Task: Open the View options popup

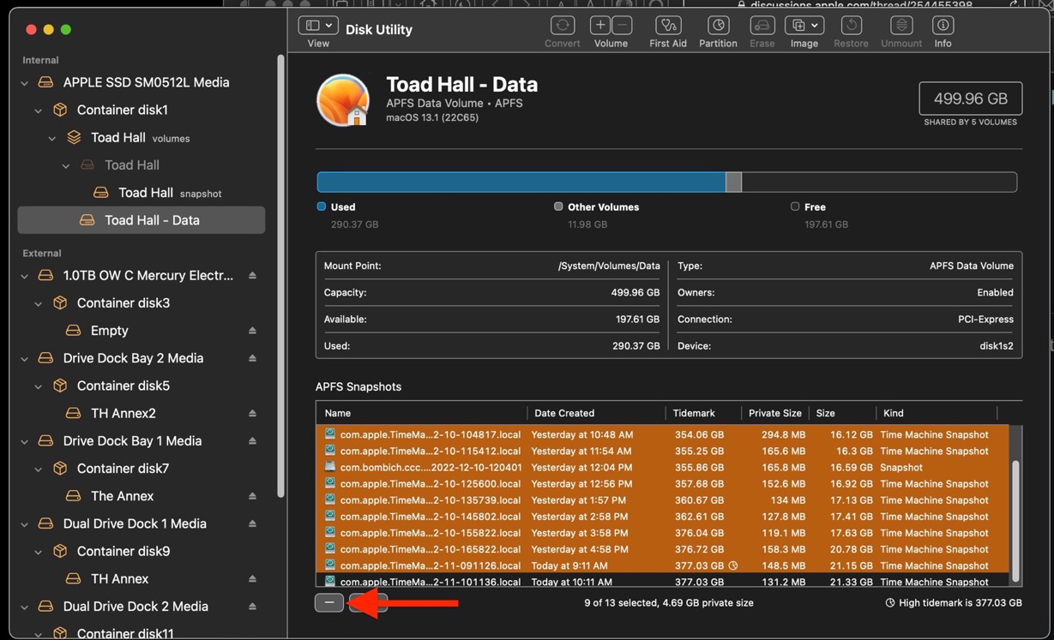Action: tap(317, 25)
